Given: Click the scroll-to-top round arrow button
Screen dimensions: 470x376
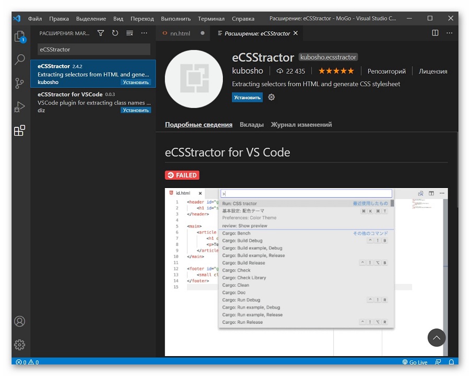Looking at the screenshot, I should point(437,338).
